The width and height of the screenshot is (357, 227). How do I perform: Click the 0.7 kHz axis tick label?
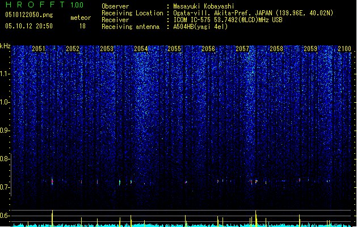5,187
